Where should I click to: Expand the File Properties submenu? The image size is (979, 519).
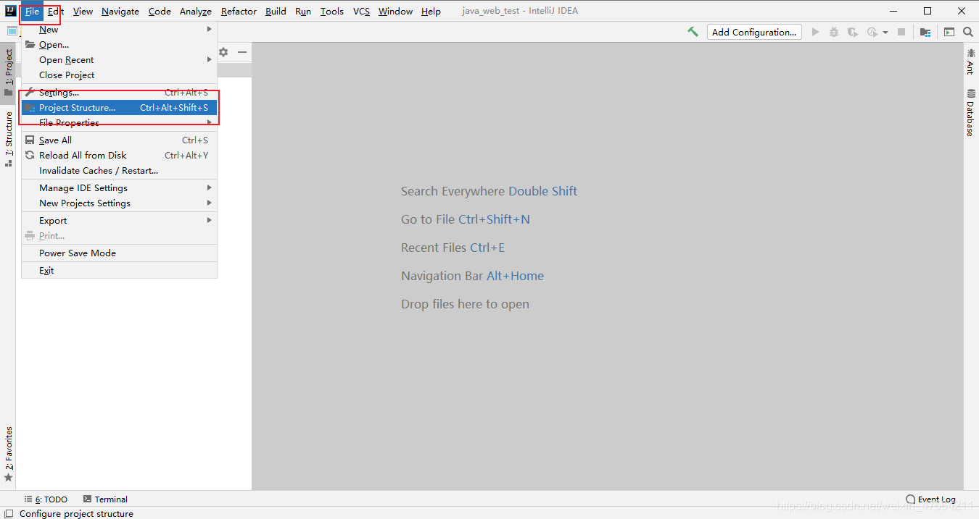119,123
